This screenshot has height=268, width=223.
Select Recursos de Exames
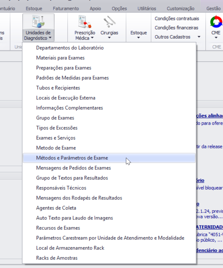[x=109, y=228]
